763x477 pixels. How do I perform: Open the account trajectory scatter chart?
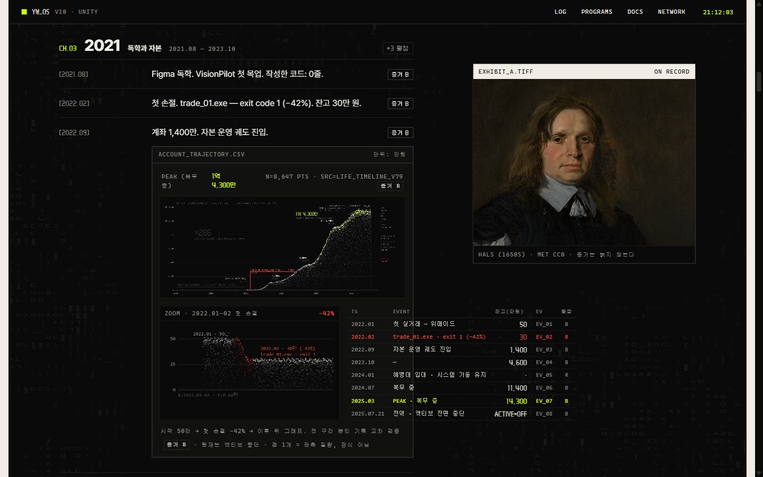[x=282, y=247]
